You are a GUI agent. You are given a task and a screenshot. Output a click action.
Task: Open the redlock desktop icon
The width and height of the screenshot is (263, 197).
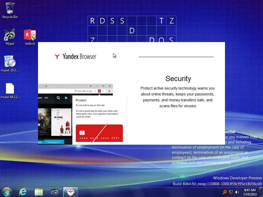pos(30,37)
